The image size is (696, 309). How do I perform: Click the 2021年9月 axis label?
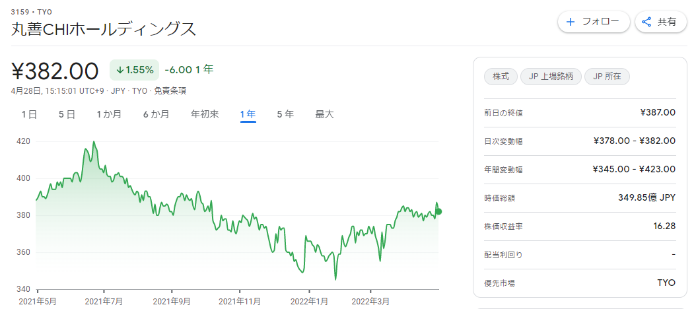tap(172, 302)
